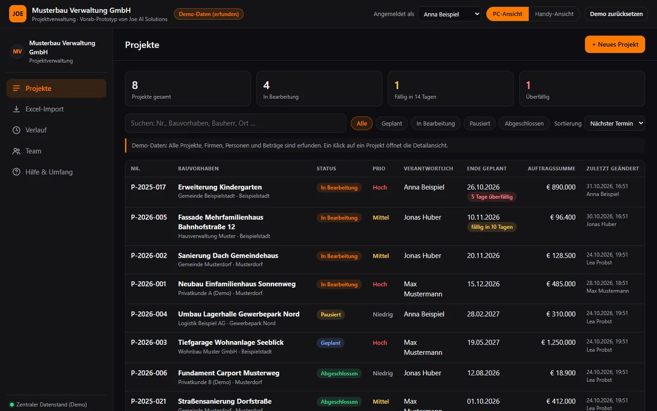Click the MV company avatar in sidebar
The height and width of the screenshot is (411, 657).
(x=17, y=51)
